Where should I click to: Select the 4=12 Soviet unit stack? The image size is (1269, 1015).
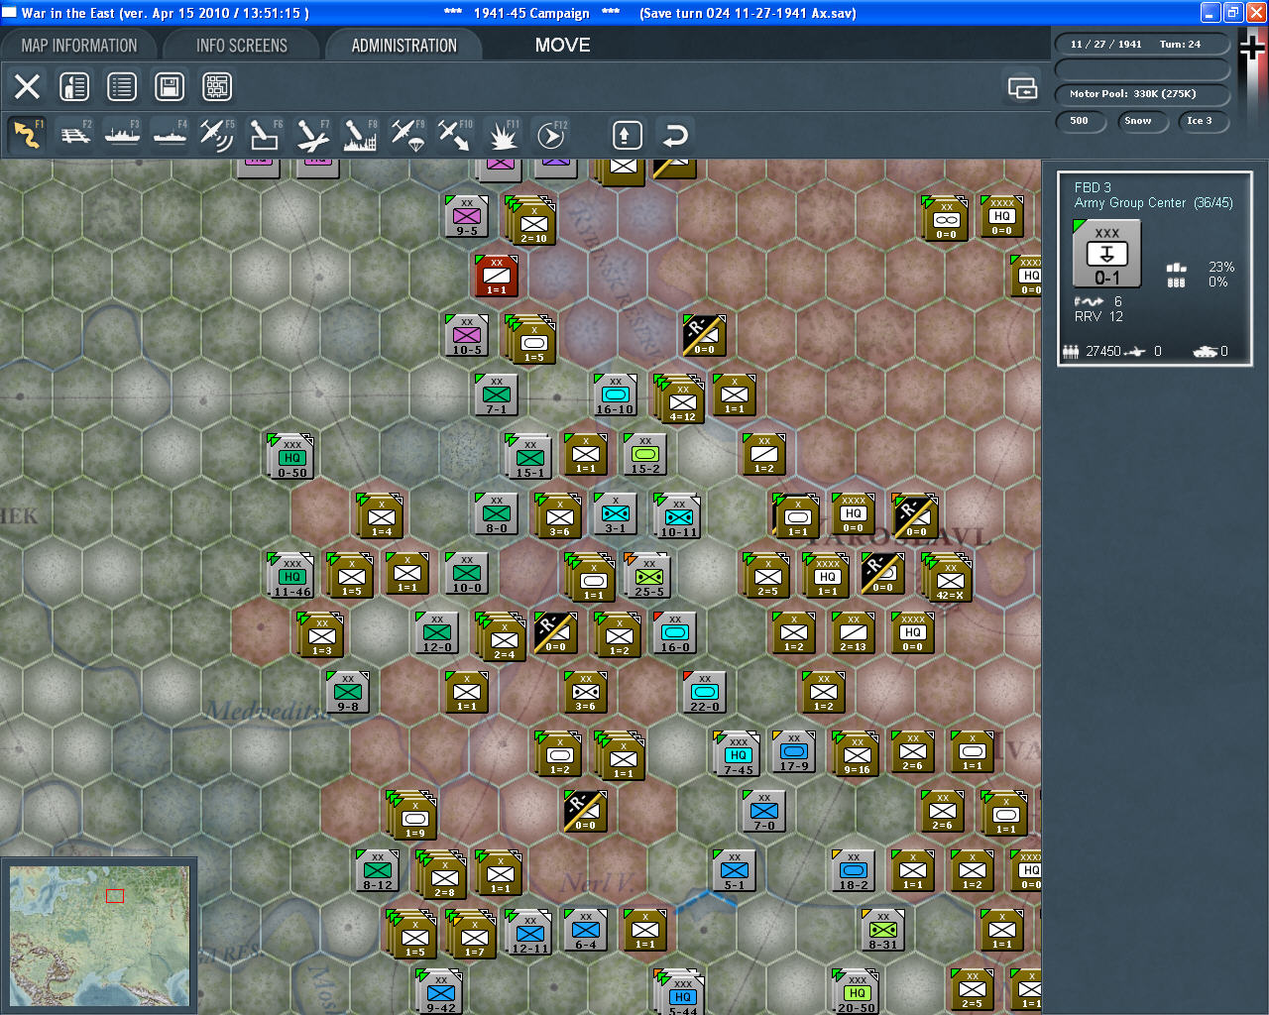680,398
